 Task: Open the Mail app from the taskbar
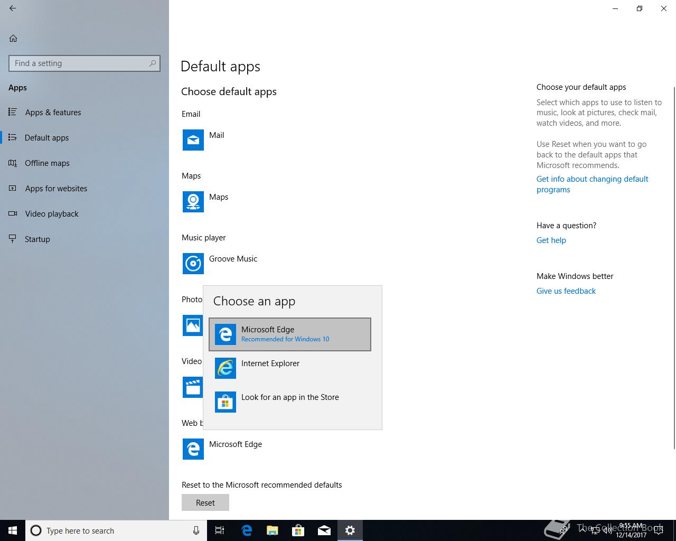pos(324,530)
